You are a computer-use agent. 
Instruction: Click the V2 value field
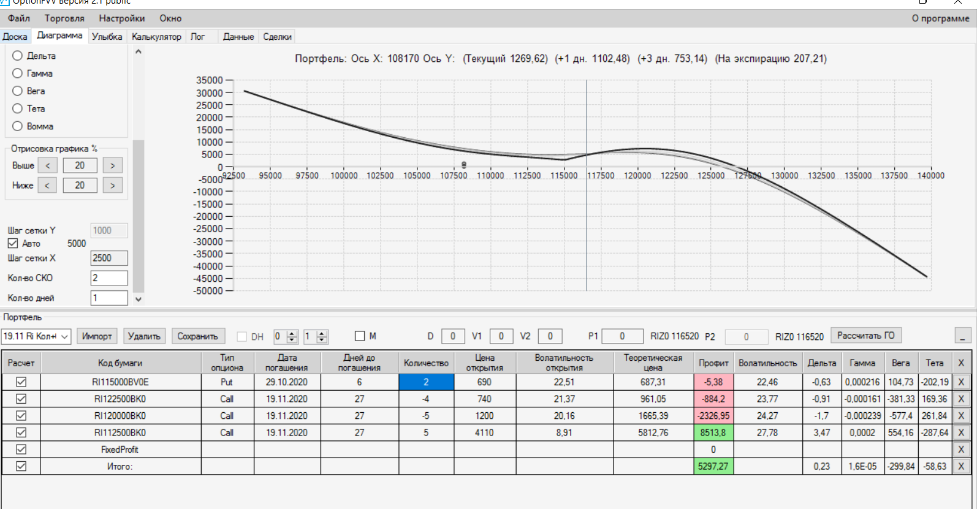[550, 336]
